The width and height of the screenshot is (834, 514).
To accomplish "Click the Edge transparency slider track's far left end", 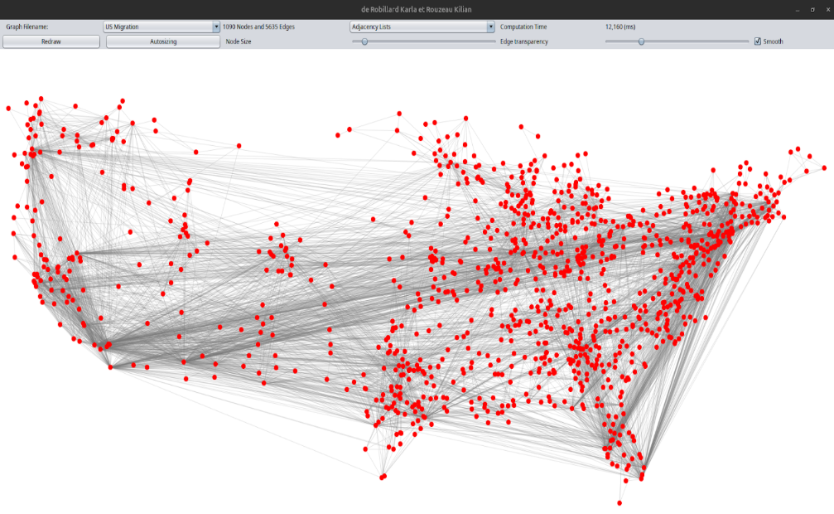I will coord(607,41).
